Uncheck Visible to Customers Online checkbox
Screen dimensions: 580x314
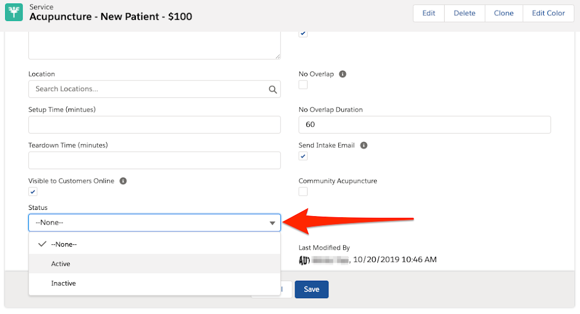click(33, 192)
